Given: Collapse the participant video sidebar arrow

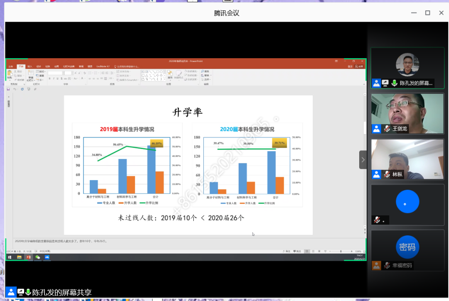Looking at the screenshot, I should click(363, 160).
